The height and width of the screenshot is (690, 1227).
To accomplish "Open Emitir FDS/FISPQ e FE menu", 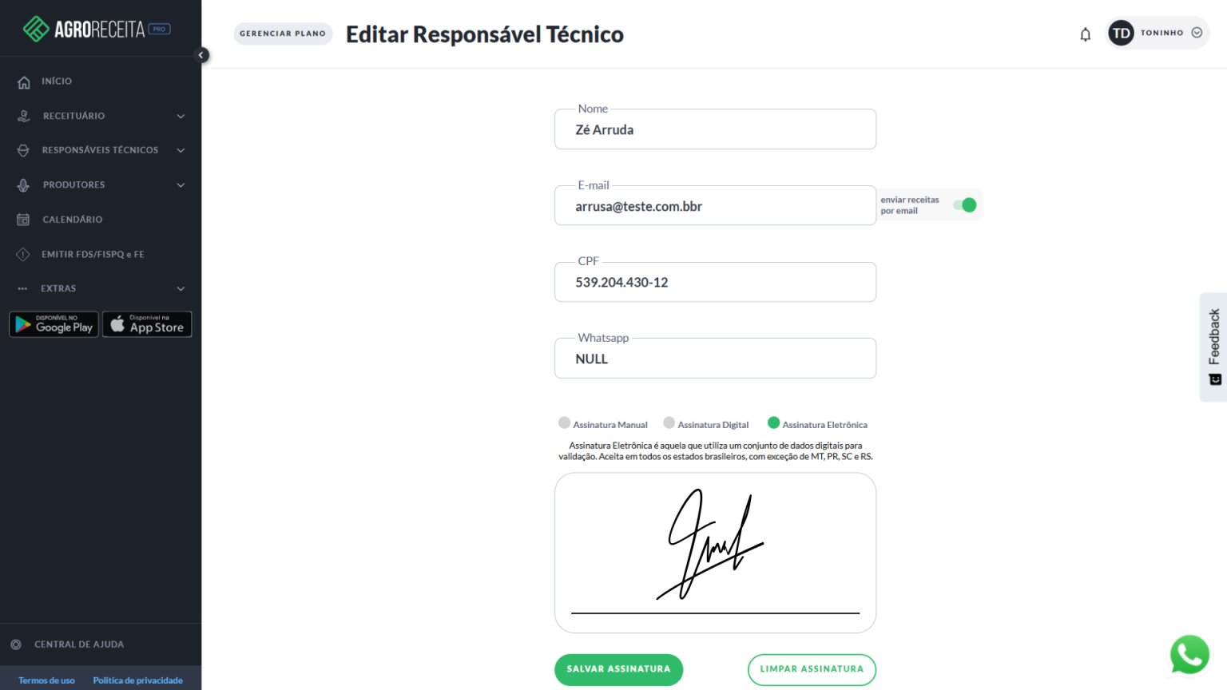I will point(93,254).
